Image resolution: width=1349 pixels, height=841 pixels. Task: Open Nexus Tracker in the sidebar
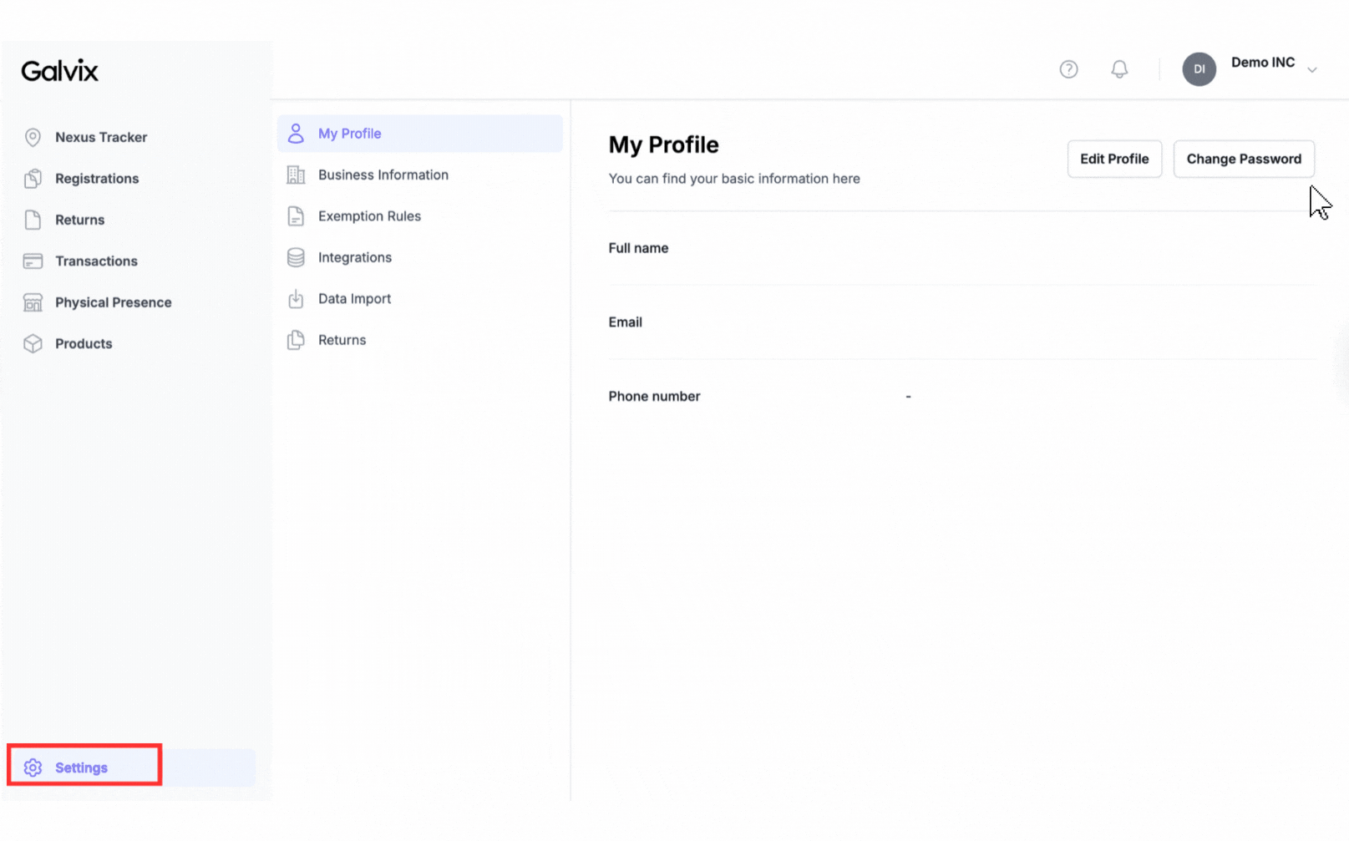point(101,137)
